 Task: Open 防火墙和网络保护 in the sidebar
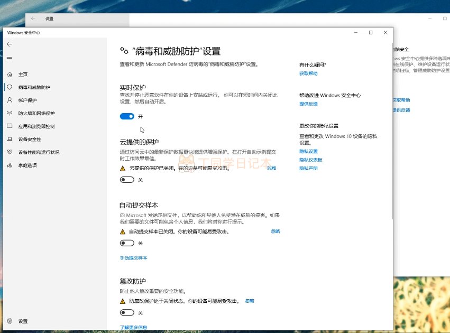[36, 113]
